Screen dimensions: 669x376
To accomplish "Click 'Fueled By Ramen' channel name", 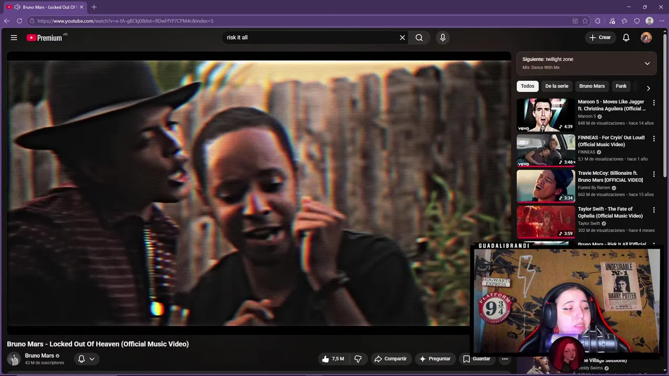I will pyautogui.click(x=594, y=187).
